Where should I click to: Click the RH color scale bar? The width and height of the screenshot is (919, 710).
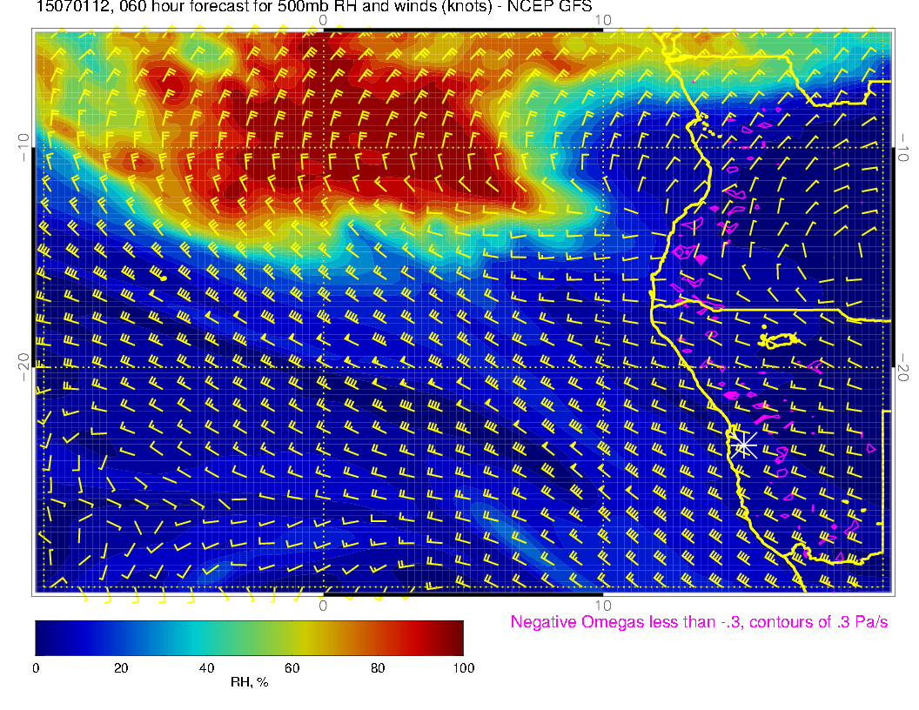click(249, 638)
